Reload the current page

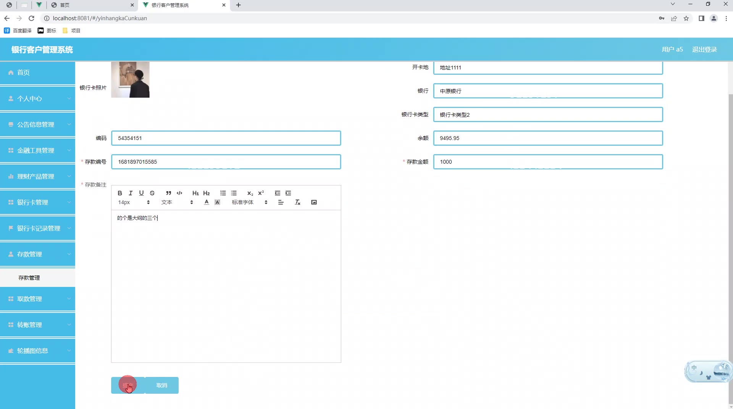pos(32,18)
